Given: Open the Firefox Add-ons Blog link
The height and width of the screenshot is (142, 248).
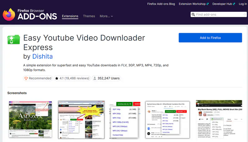Looking at the screenshot, I should [161, 4].
